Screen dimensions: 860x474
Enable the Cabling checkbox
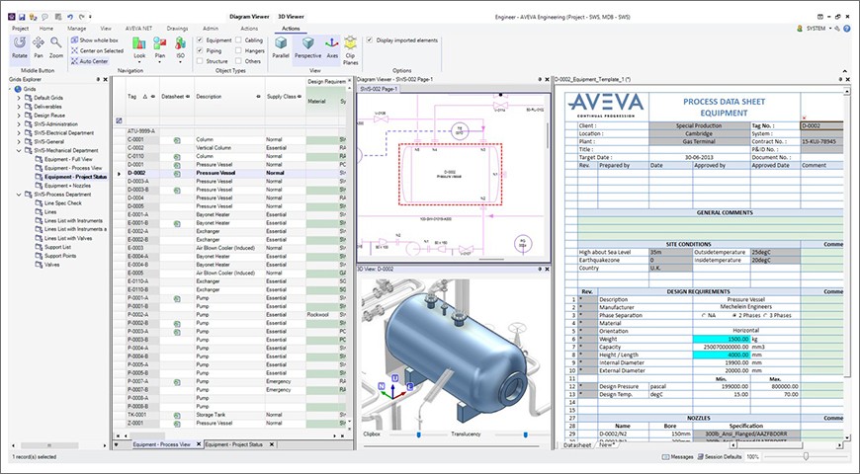(243, 40)
